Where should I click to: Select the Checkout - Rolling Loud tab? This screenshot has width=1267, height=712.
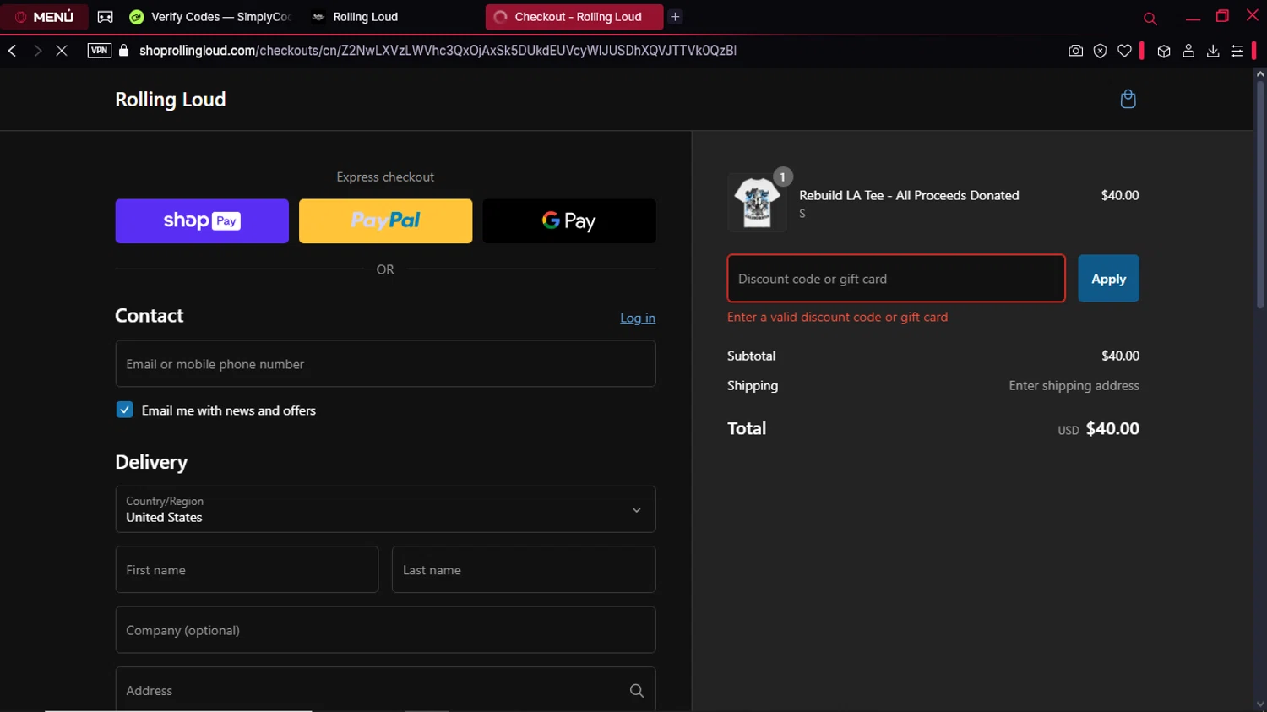574,17
